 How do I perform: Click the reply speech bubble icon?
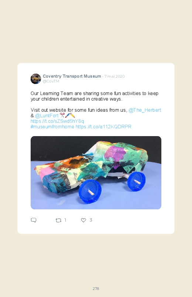point(34,220)
